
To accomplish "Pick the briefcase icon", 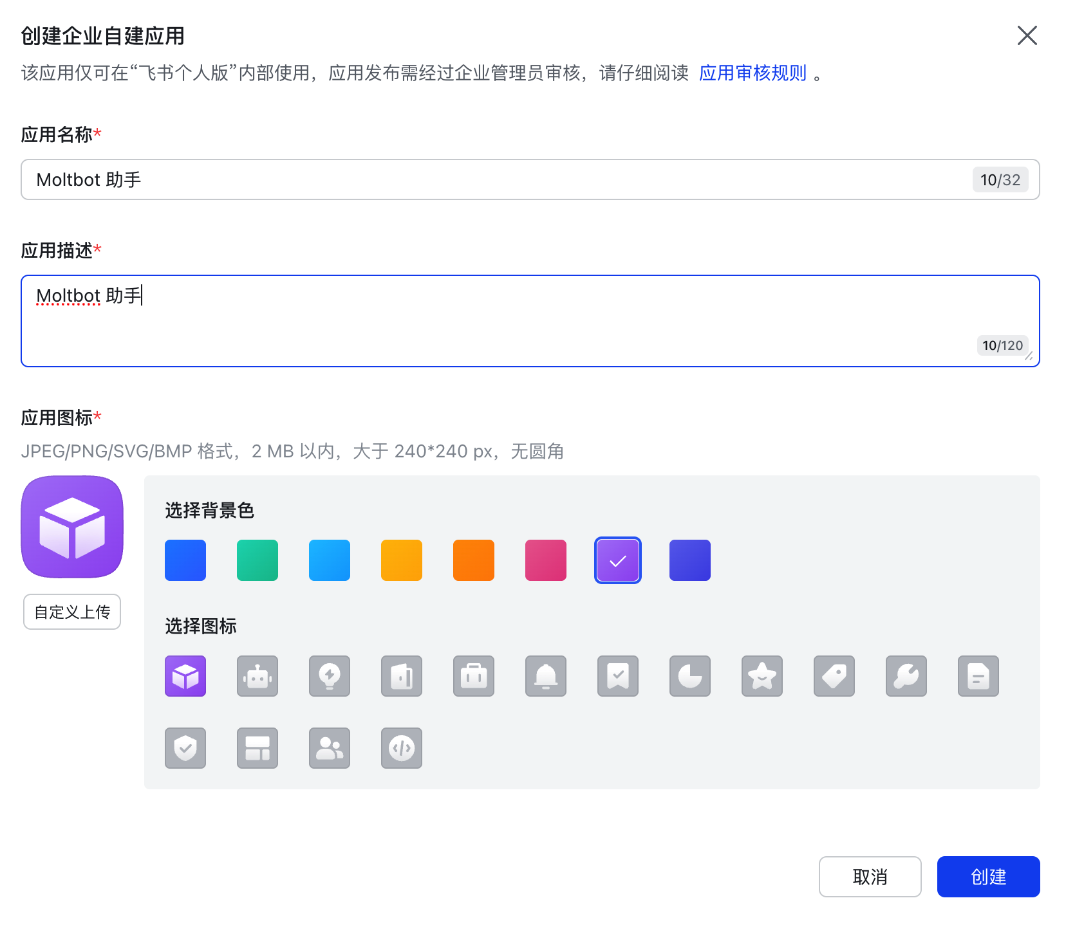I will 474,676.
